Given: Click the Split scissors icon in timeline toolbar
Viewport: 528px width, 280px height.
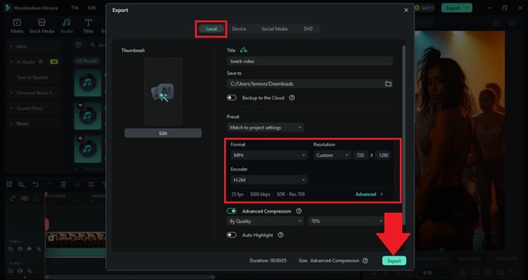Looking at the screenshot, I should point(77,184).
